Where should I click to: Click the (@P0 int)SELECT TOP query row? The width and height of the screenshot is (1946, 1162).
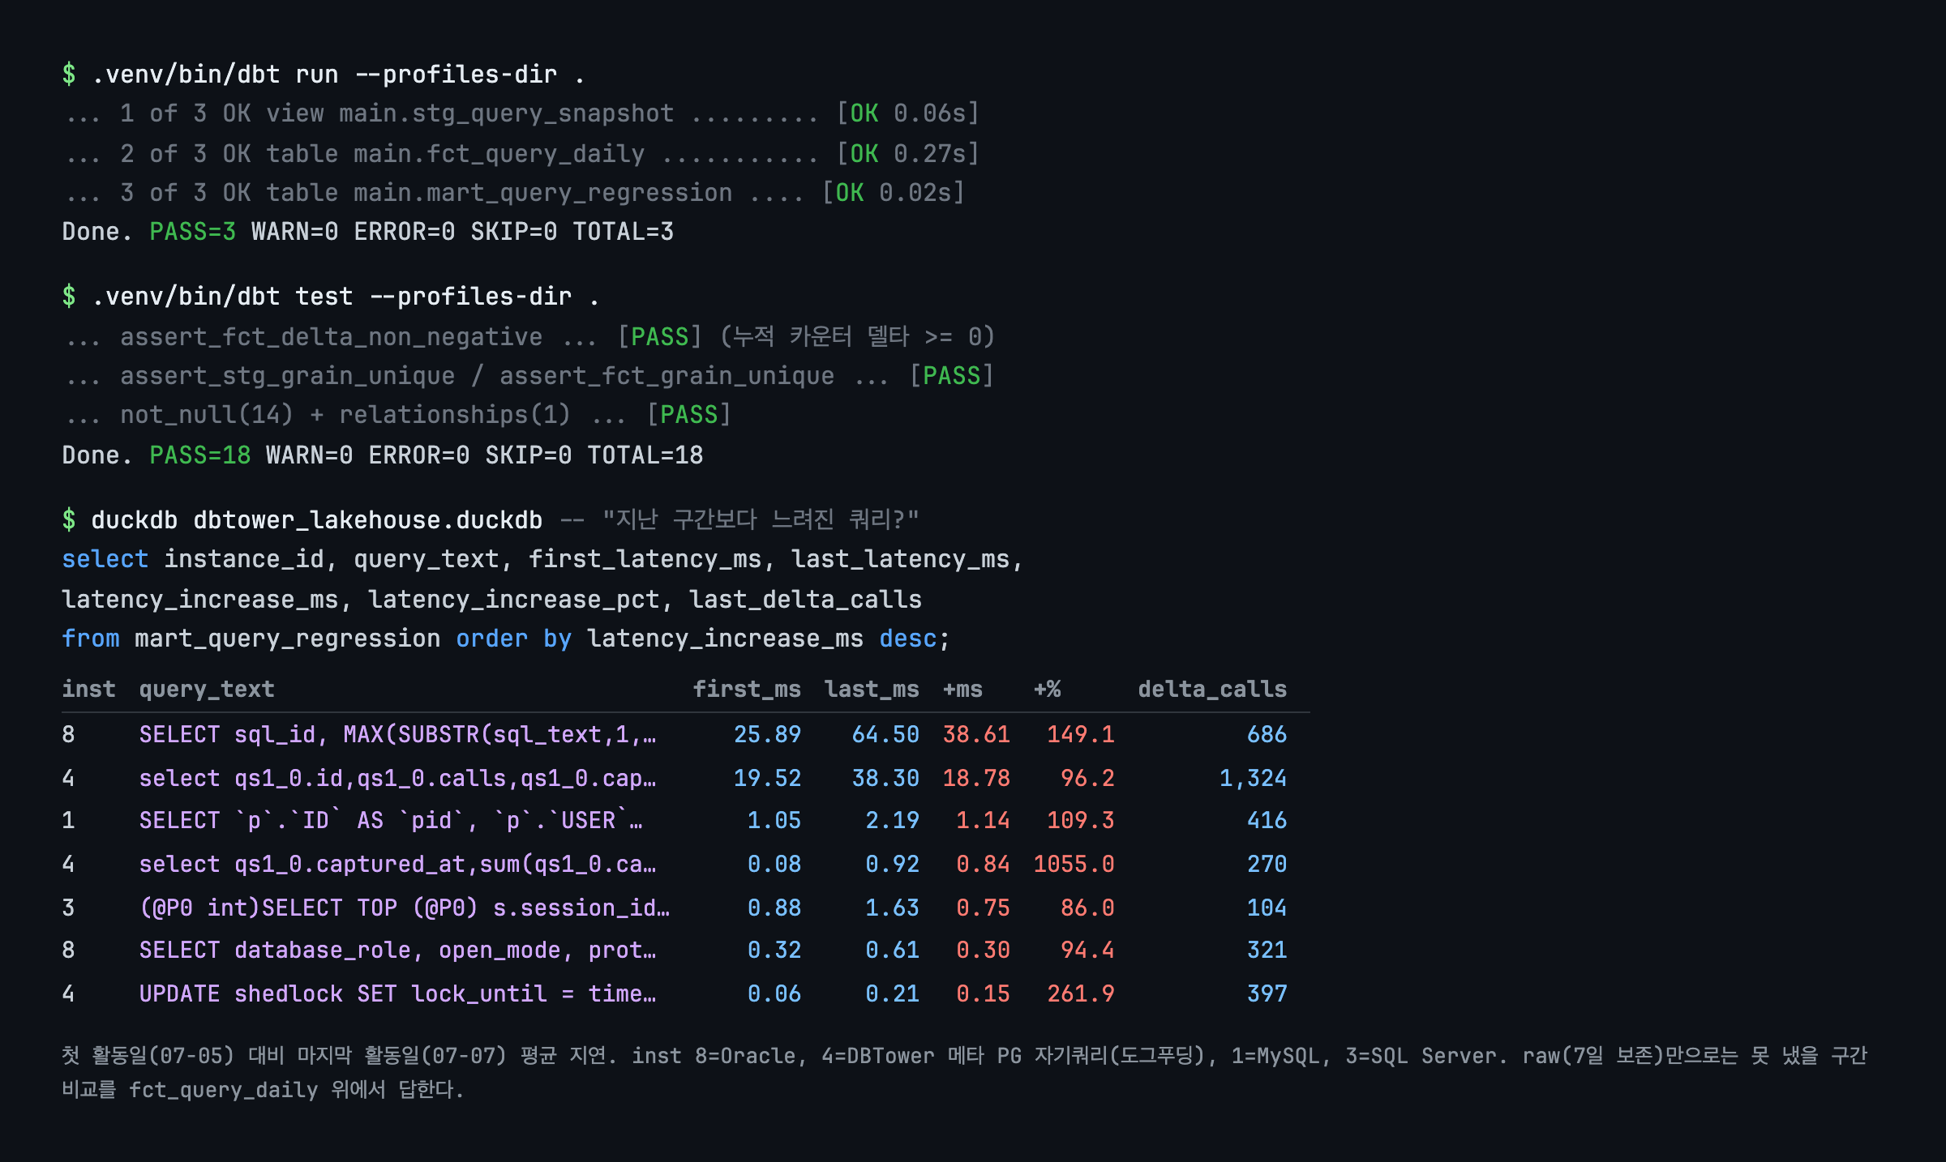pos(675,908)
